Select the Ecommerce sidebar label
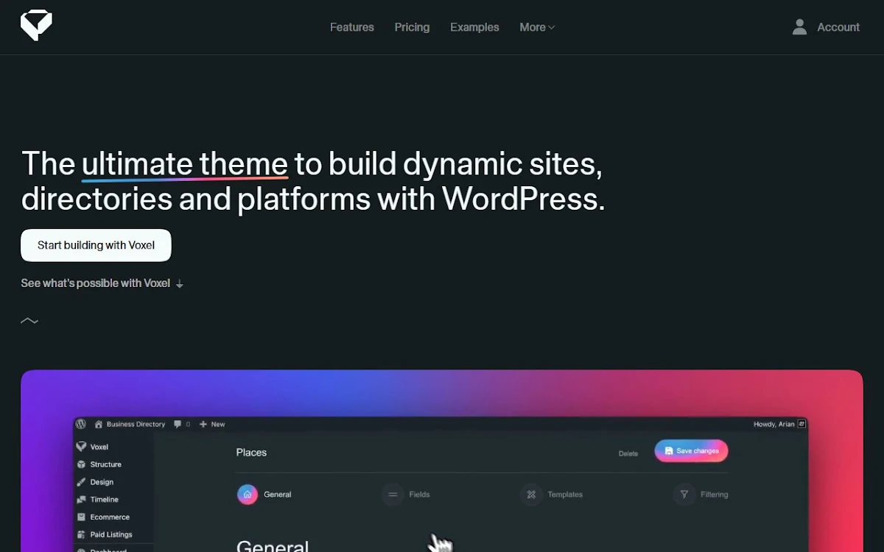The height and width of the screenshot is (552, 884). 110,517
